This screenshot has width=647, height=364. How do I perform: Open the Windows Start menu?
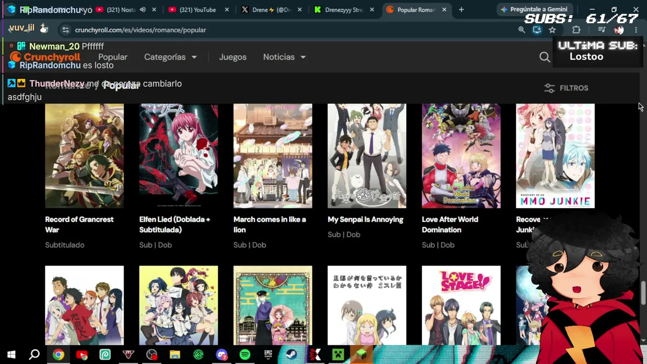pyautogui.click(x=11, y=355)
